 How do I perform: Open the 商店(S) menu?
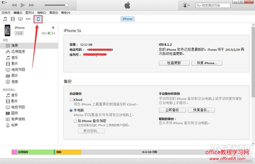click(54, 13)
